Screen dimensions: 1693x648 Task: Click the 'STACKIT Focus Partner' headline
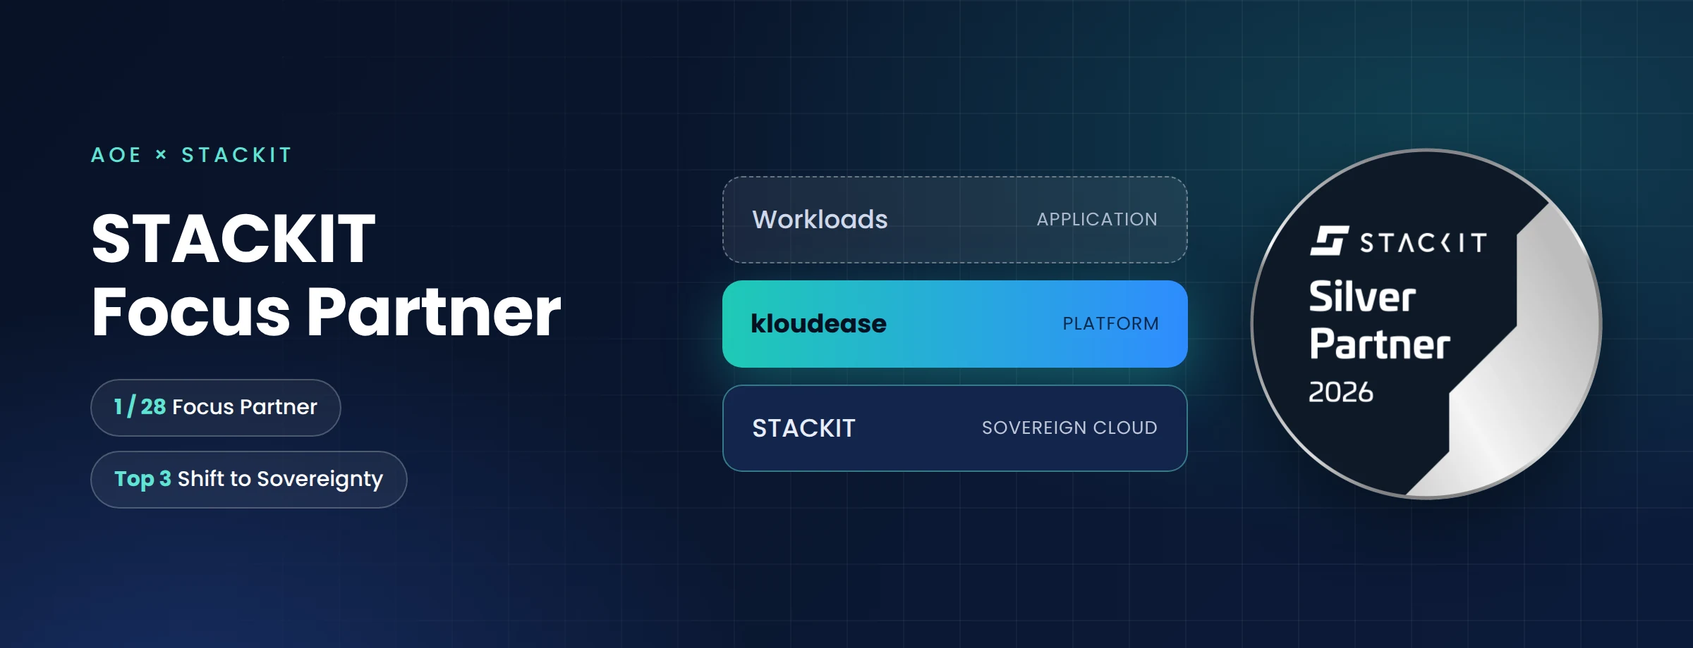pyautogui.click(x=326, y=275)
